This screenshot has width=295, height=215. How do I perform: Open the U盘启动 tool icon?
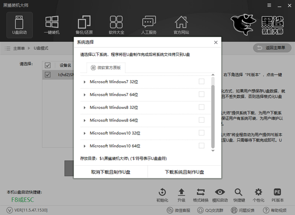(x=20, y=23)
